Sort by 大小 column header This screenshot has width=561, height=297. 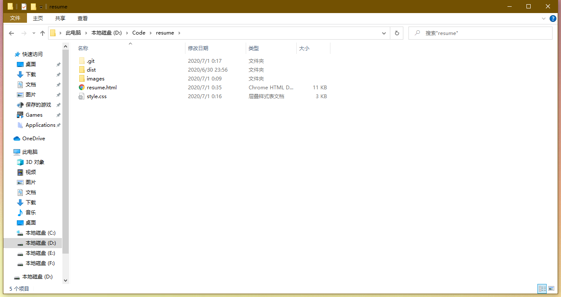click(x=304, y=48)
